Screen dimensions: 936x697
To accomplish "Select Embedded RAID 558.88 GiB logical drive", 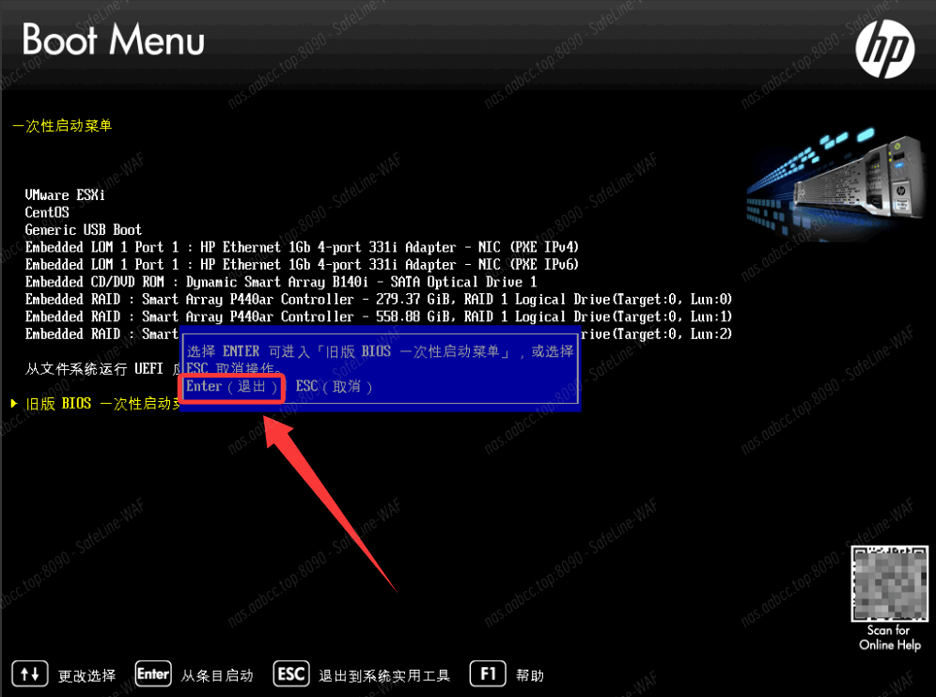I will 379,317.
